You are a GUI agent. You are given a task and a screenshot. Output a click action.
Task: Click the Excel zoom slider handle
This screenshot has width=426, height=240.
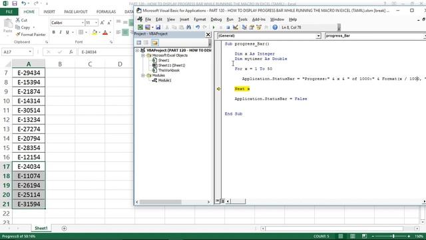393,236
